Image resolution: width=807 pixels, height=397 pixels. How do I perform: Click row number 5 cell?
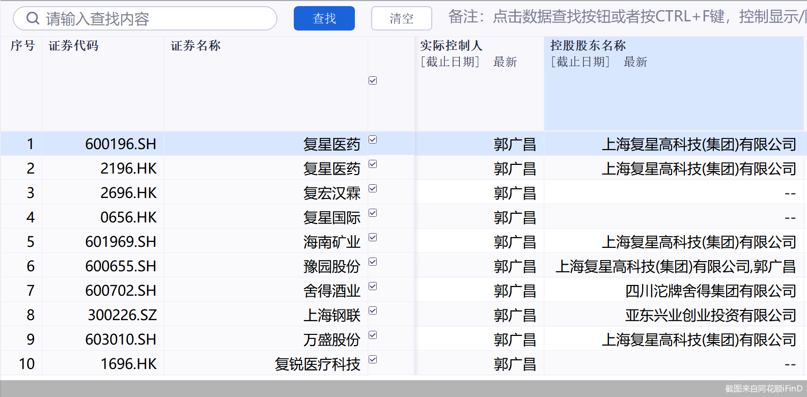21,242
